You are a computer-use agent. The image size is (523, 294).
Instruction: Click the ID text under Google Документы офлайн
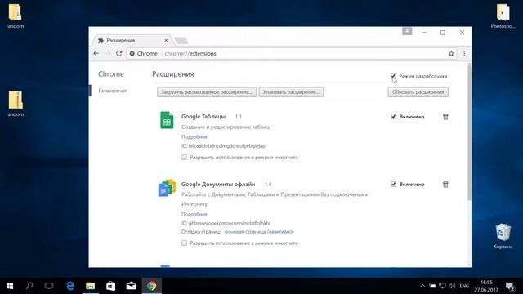click(226, 223)
